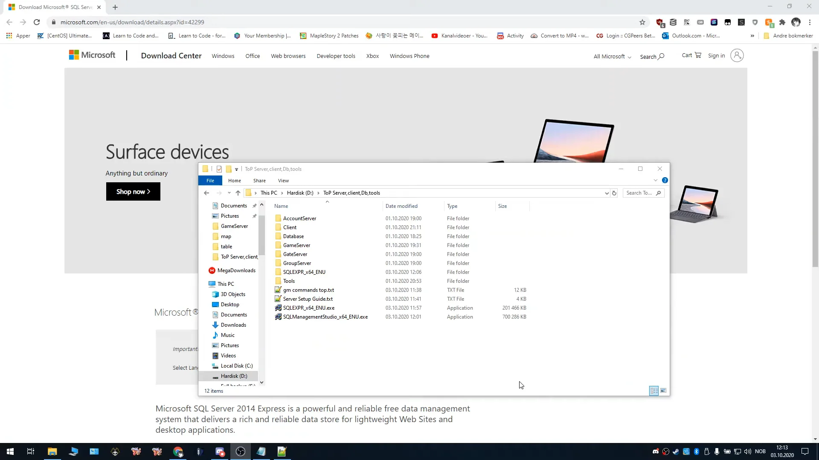Open a new Chrome tab
This screenshot has width=819, height=460.
tap(115, 7)
